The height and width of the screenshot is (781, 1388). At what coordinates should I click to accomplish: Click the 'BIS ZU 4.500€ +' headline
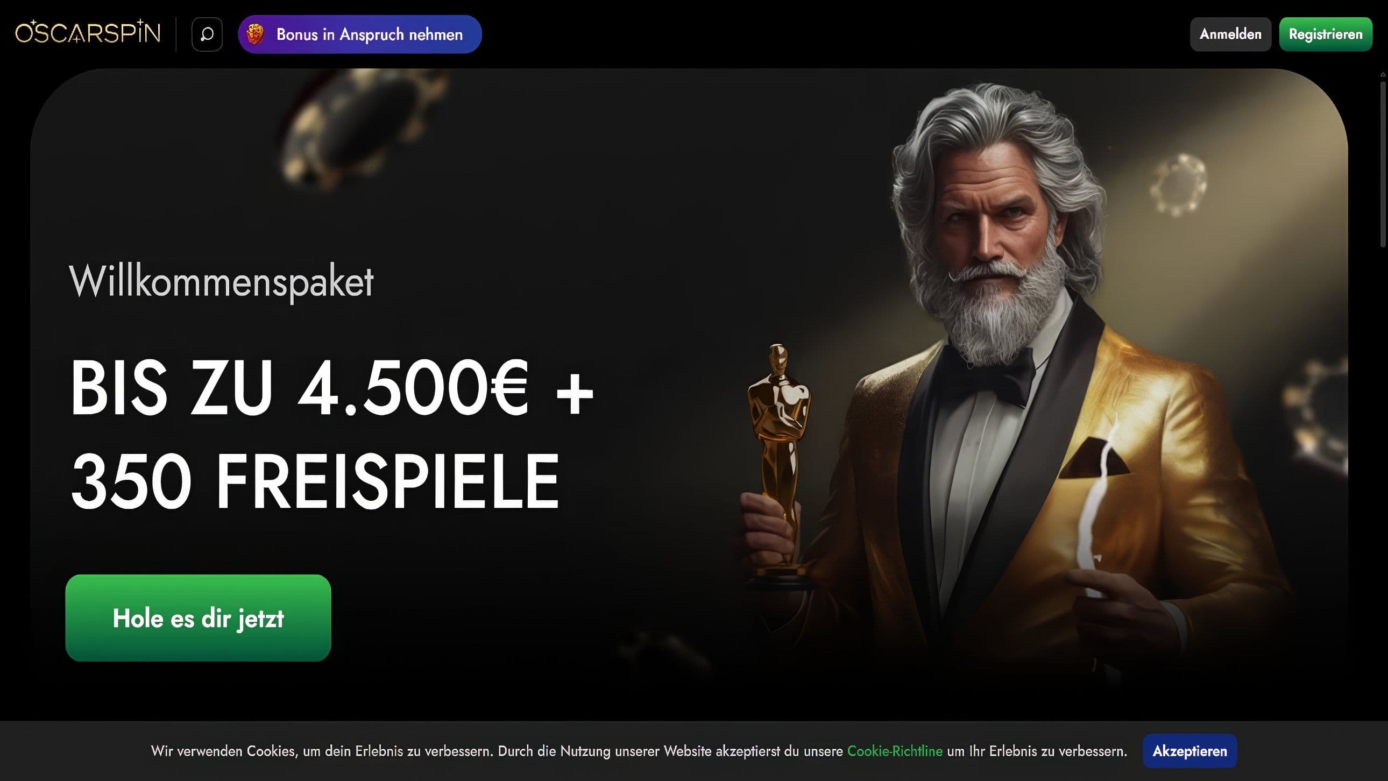pos(332,388)
